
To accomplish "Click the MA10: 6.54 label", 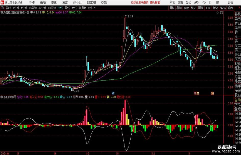I will 48,12.
